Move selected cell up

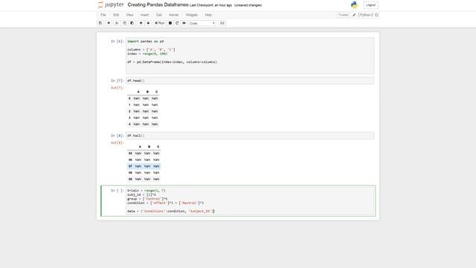pyautogui.click(x=141, y=23)
